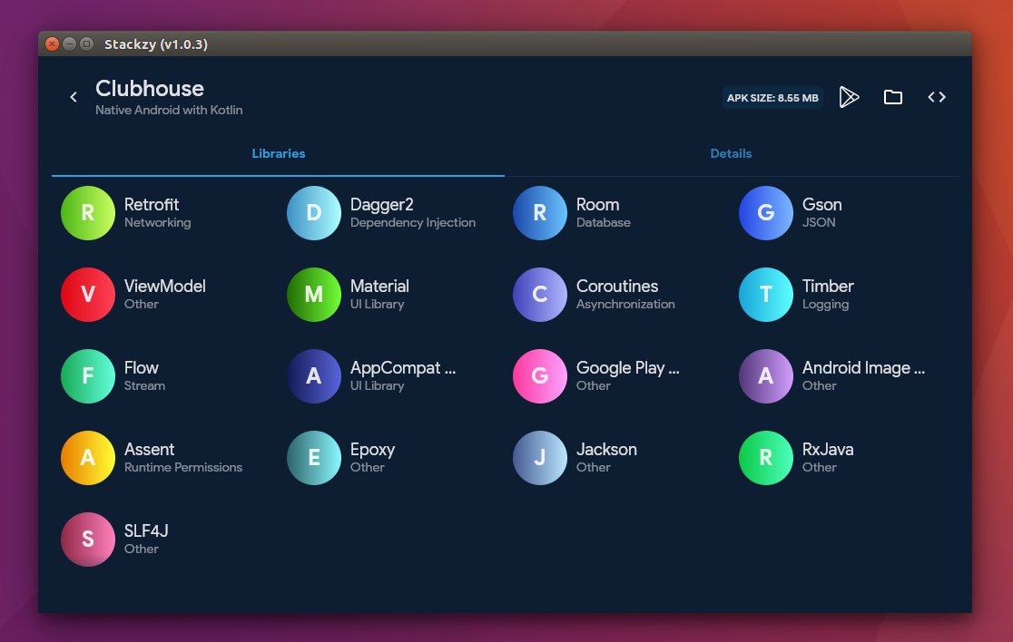Click the Jackson J avatar
This screenshot has width=1013, height=642.
[x=540, y=457]
